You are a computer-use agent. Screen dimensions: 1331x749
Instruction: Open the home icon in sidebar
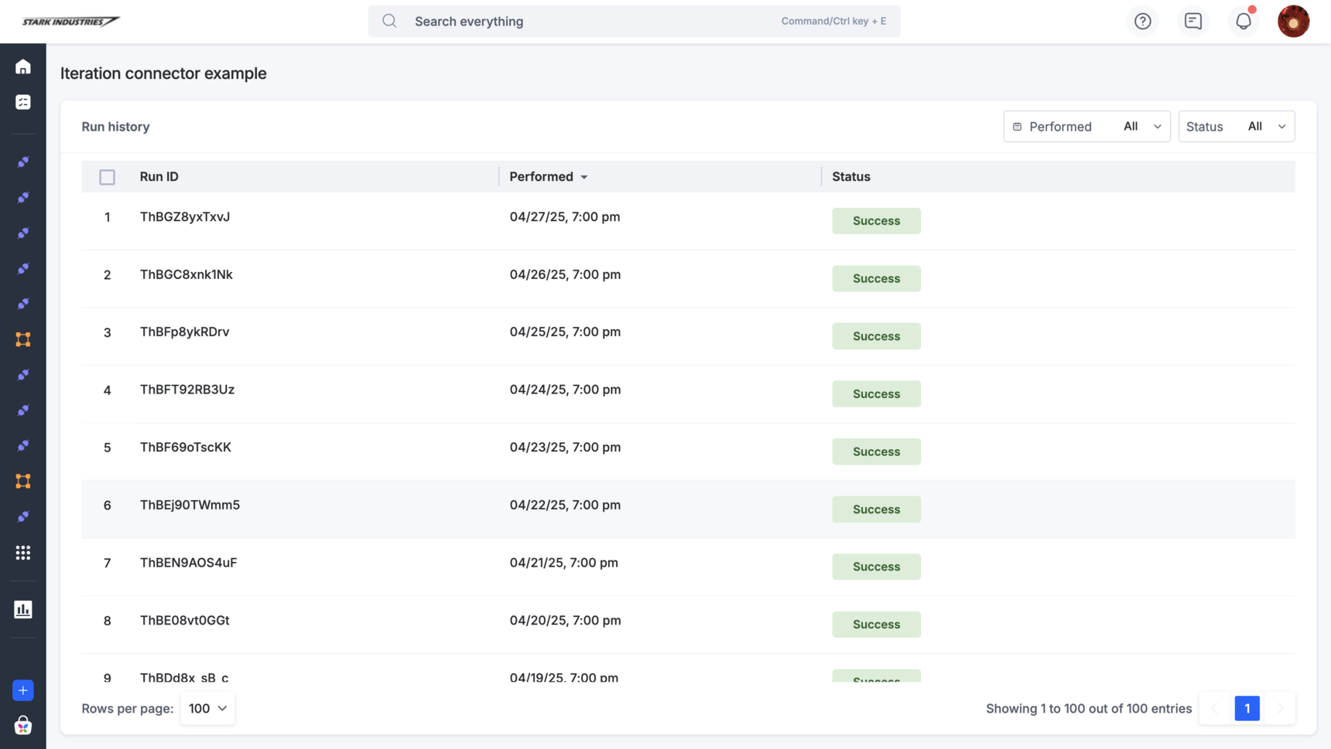[23, 67]
